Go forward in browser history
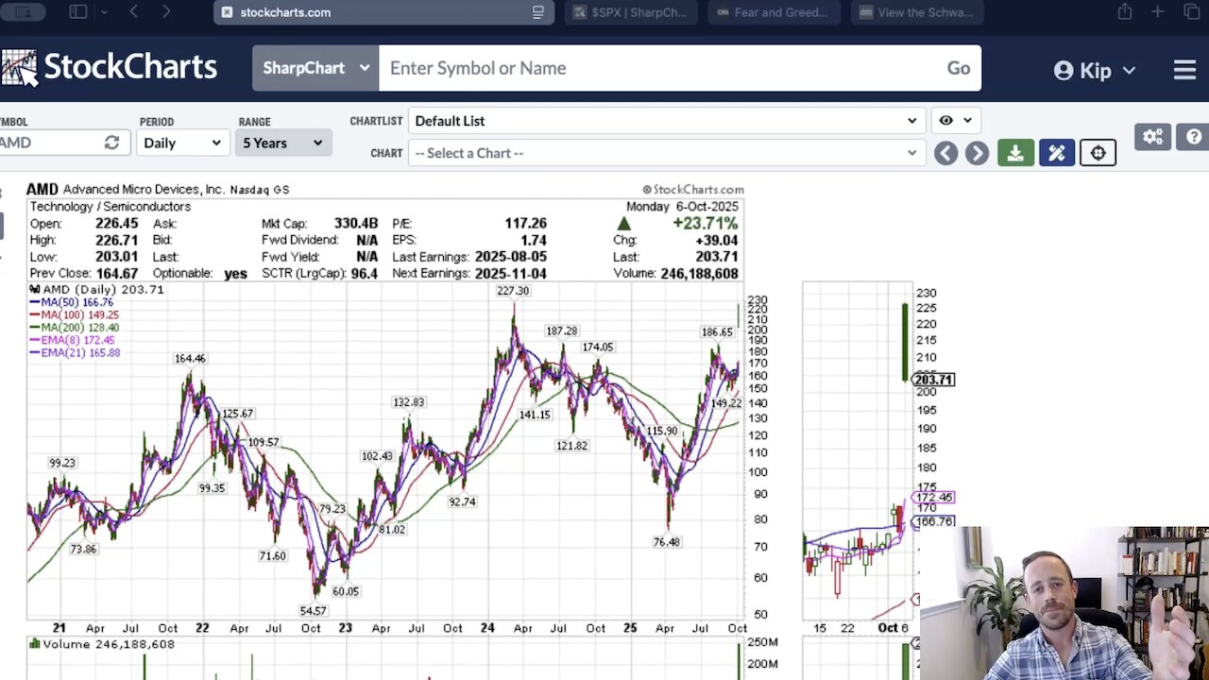 point(166,12)
